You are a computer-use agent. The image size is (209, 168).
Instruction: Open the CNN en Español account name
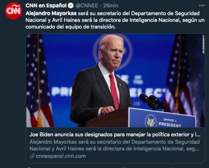(x=46, y=6)
